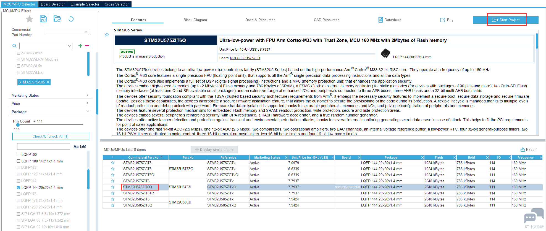This screenshot has height=231, width=546.
Task: Close the Frequency column
Action: tap(541, 157)
